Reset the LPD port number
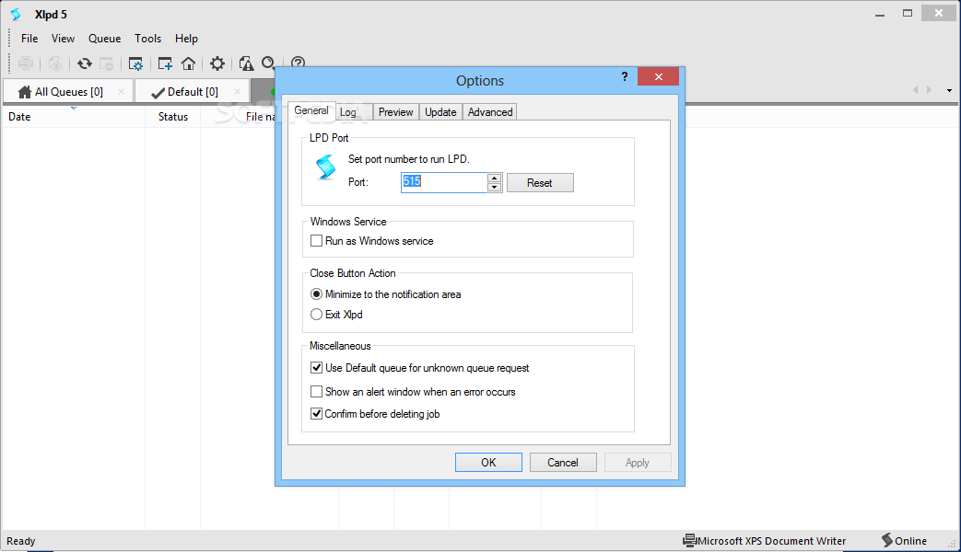The image size is (961, 552). click(540, 183)
